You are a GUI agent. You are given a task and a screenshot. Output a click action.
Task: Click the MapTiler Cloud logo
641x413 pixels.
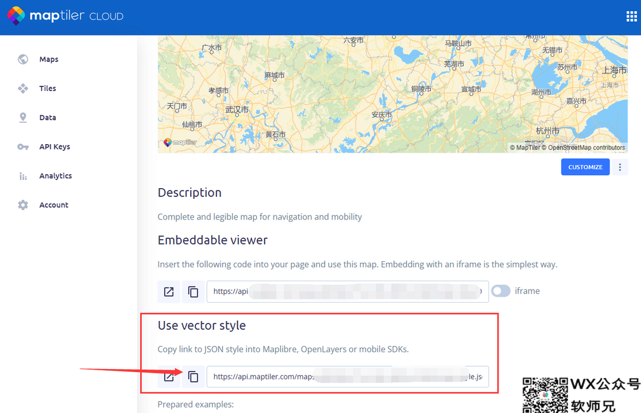click(x=65, y=16)
